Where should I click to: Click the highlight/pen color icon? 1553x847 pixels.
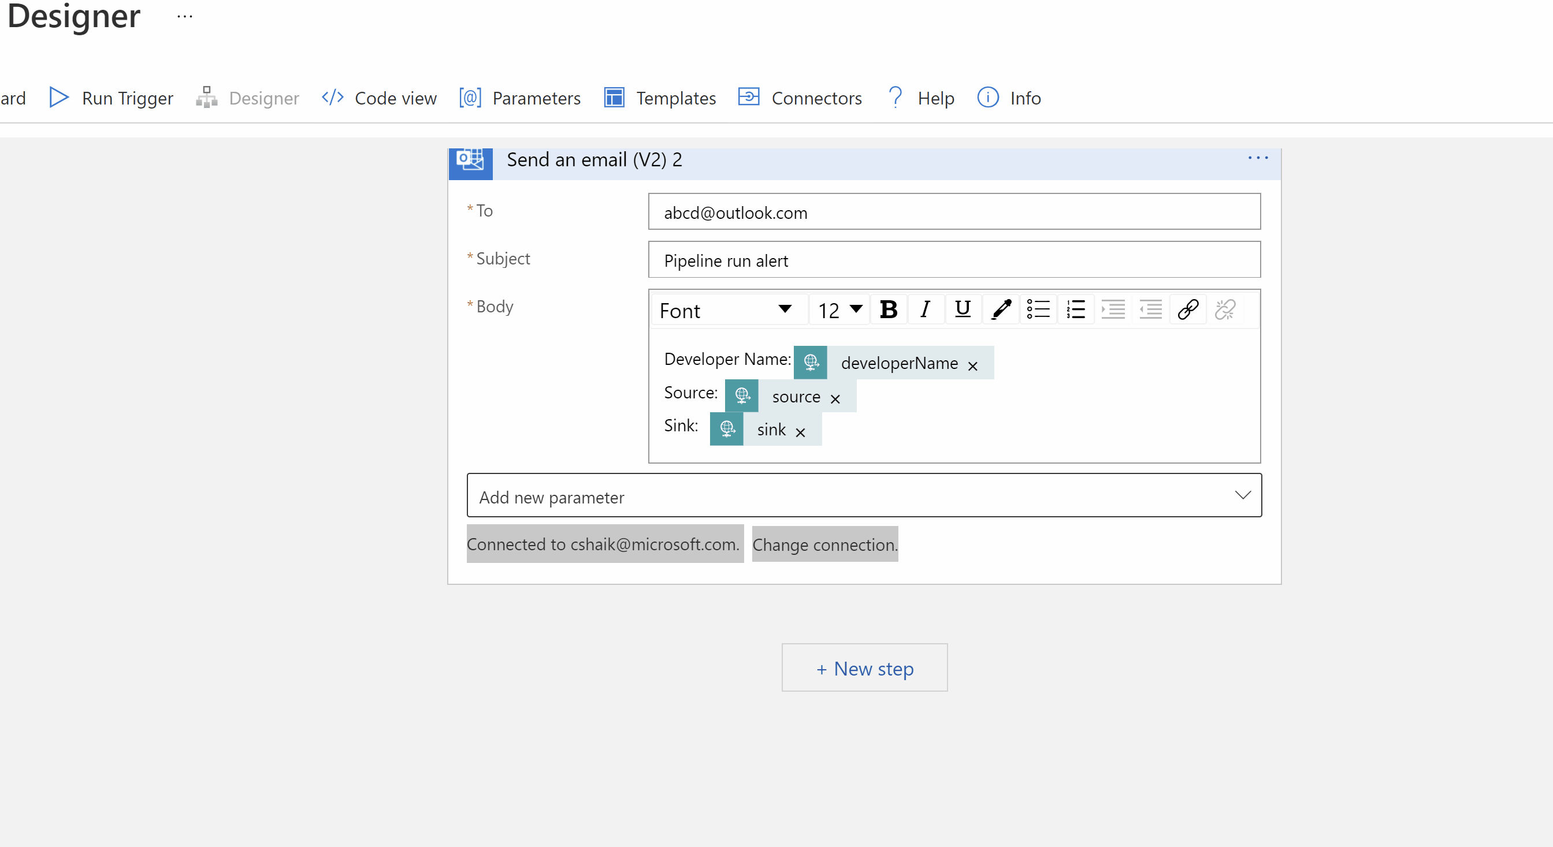tap(998, 310)
